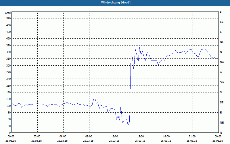Screen dimensions: 230x144
Task: Select compass label E on the 450 gridline
Action: 221,32
